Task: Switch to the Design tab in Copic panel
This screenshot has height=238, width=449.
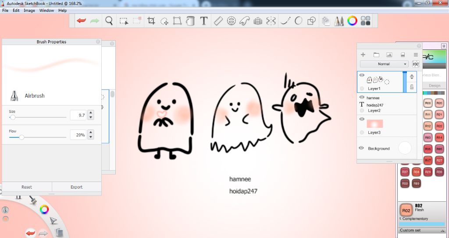Action: pyautogui.click(x=435, y=85)
